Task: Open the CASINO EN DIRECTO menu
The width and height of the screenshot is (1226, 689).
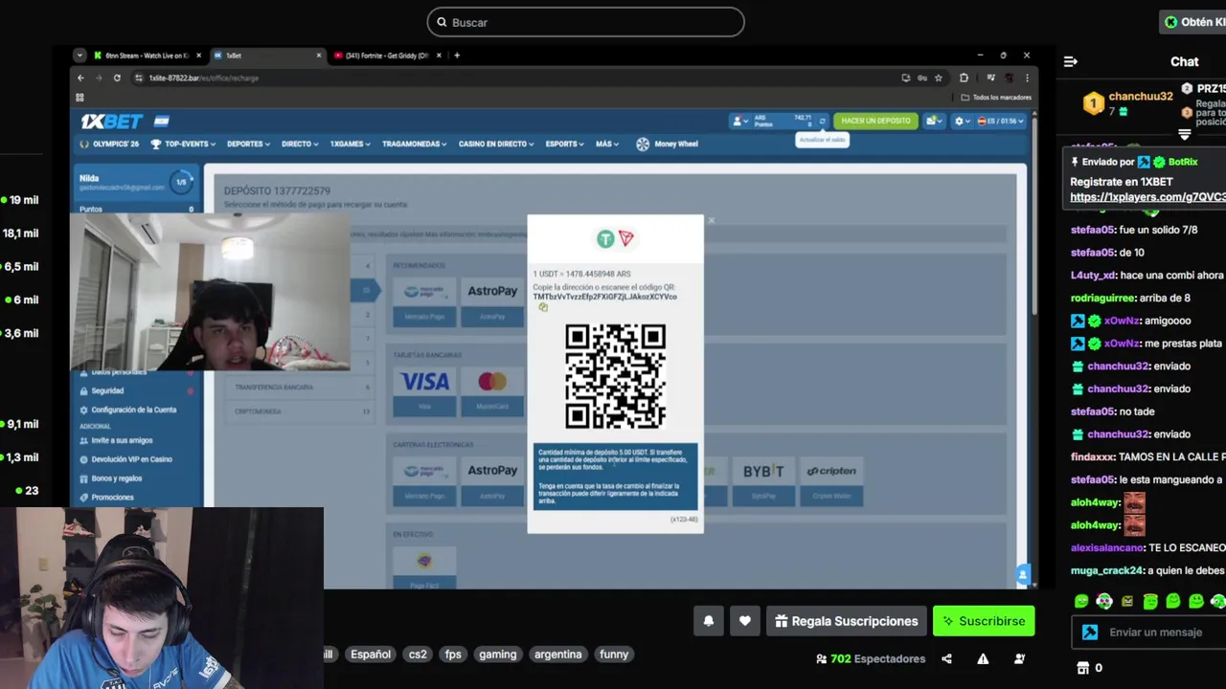Action: pyautogui.click(x=496, y=144)
